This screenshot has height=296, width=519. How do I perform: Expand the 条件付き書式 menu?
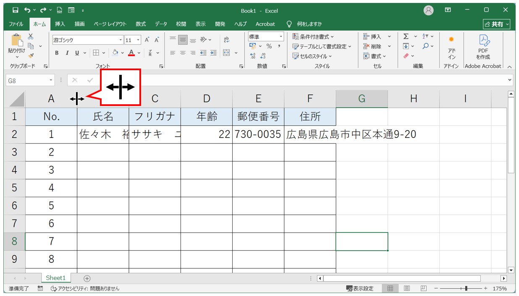(313, 37)
